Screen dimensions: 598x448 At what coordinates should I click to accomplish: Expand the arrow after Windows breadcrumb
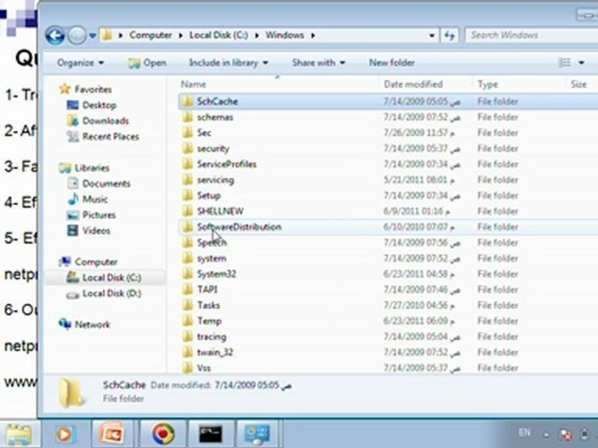[313, 35]
